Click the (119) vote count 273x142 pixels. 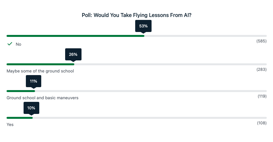point(262,96)
